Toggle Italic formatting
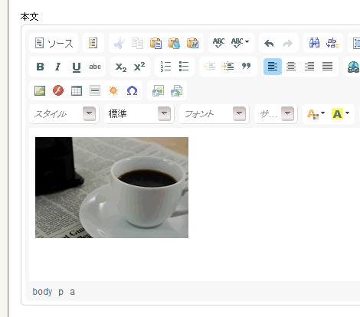Viewport: 360px width, 317px height. pyautogui.click(x=58, y=67)
